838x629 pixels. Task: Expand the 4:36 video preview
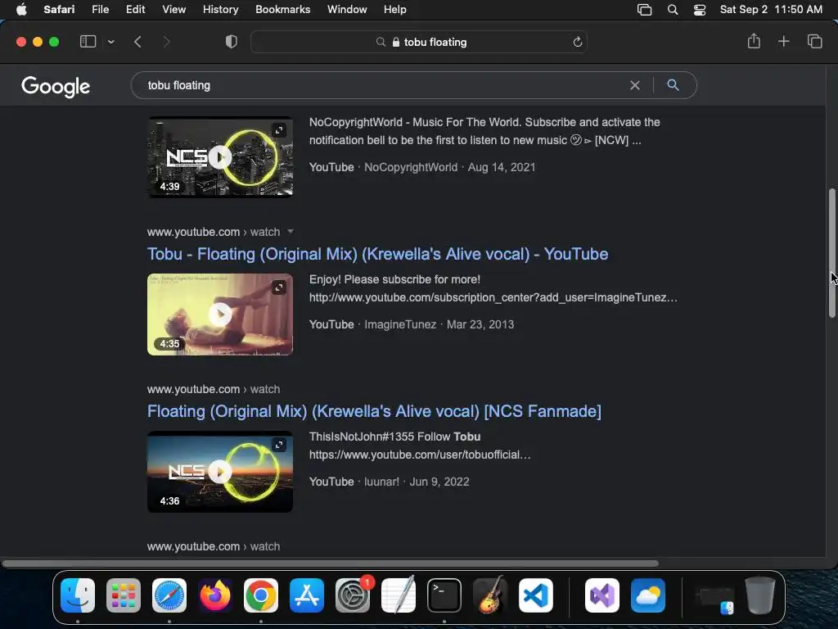(279, 445)
